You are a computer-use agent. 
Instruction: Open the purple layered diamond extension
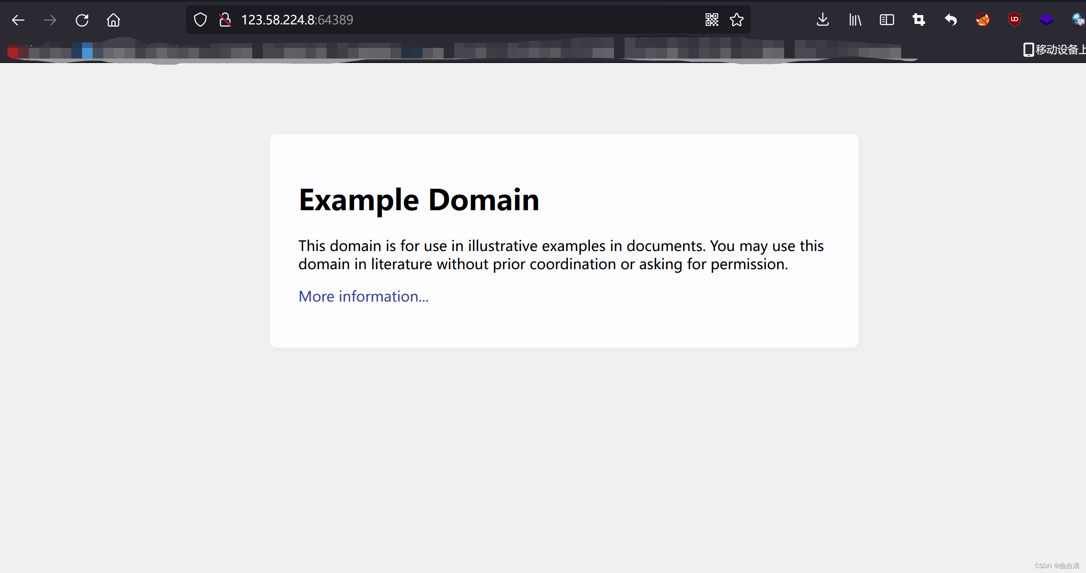1047,20
